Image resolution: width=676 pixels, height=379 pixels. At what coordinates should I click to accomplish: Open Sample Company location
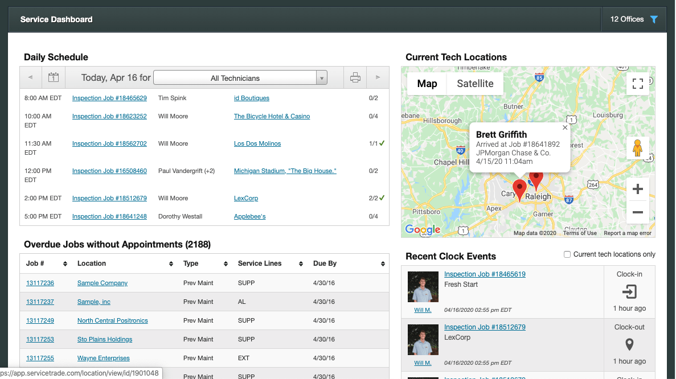tap(102, 283)
